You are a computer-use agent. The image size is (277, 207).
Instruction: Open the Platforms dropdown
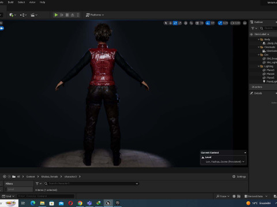pyautogui.click(x=95, y=15)
